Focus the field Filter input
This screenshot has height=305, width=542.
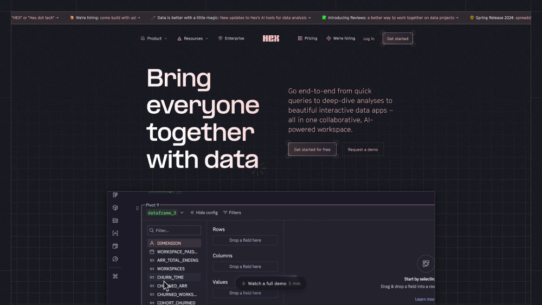(174, 230)
